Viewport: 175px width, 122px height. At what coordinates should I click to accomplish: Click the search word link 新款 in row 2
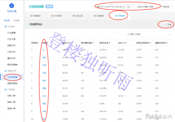[x=44, y=58]
